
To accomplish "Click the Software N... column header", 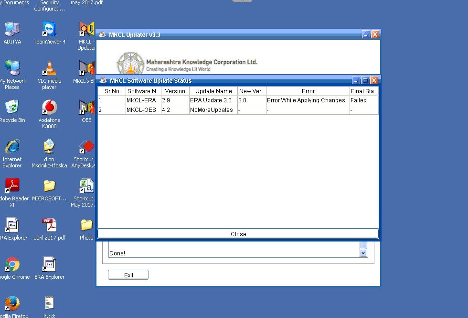I will 144,91.
